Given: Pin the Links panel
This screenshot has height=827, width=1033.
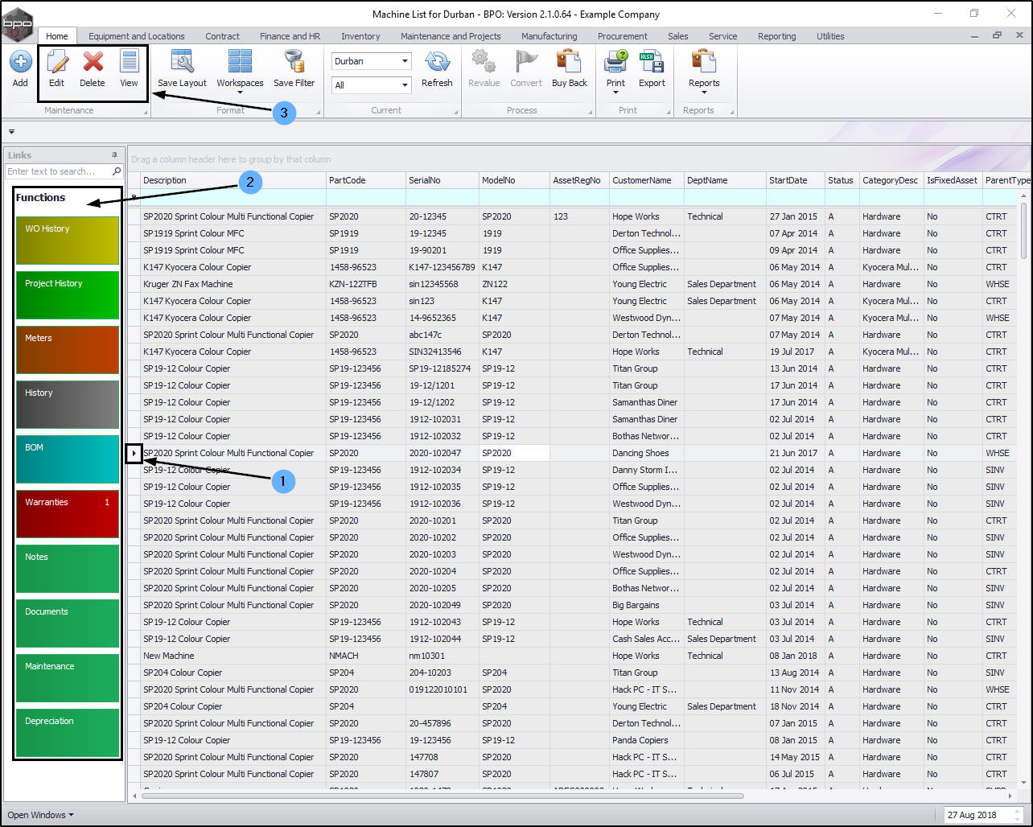Looking at the screenshot, I should tap(114, 155).
